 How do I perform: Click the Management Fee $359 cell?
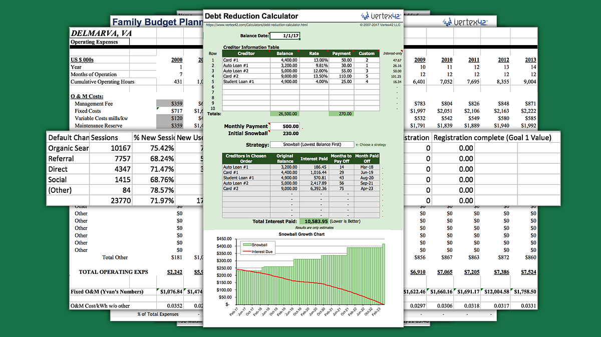point(170,104)
